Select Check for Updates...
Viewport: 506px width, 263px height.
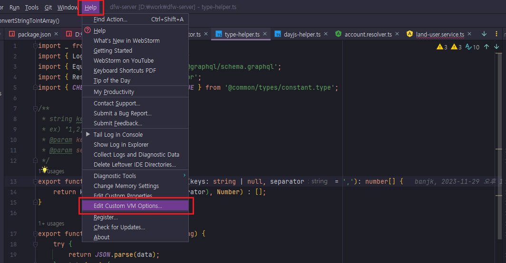135,227
